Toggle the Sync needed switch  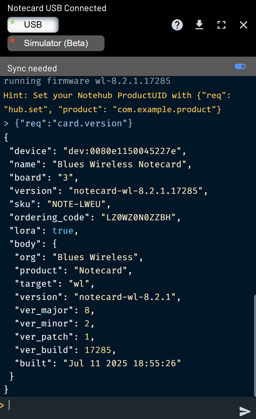tap(240, 66)
